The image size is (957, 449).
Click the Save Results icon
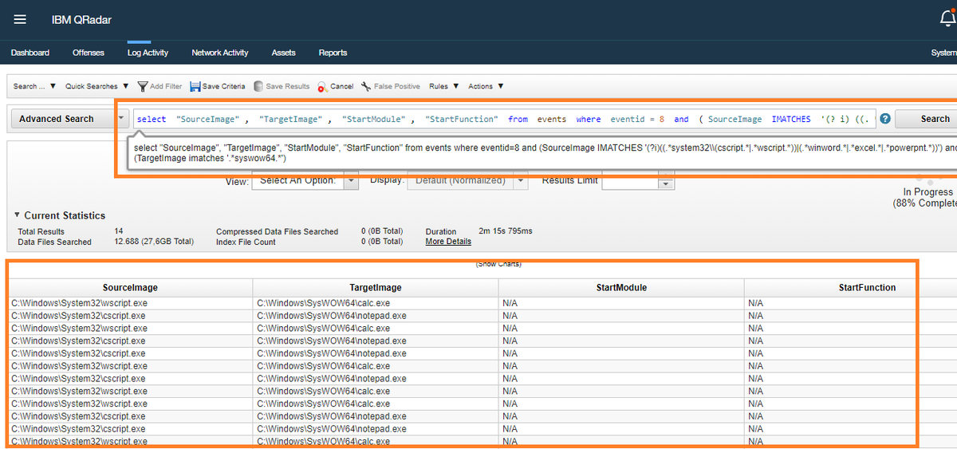coord(258,86)
